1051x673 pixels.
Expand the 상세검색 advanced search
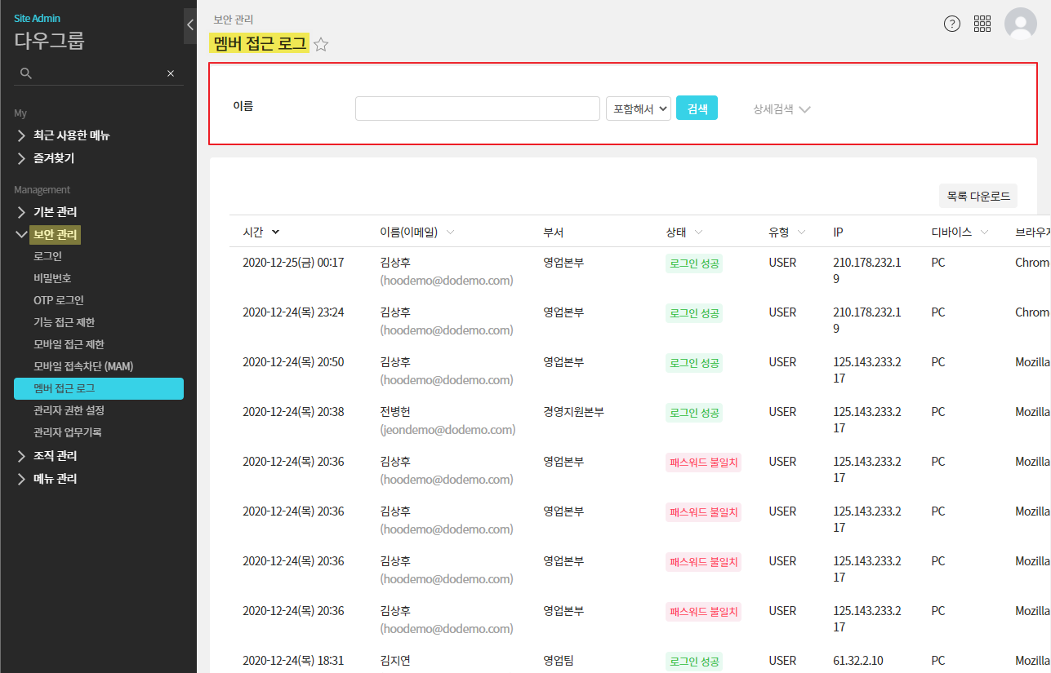pos(782,109)
